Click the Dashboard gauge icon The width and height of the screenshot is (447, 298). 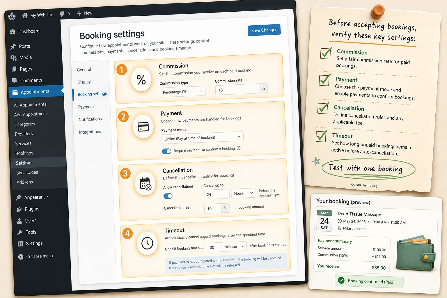[x=13, y=32]
